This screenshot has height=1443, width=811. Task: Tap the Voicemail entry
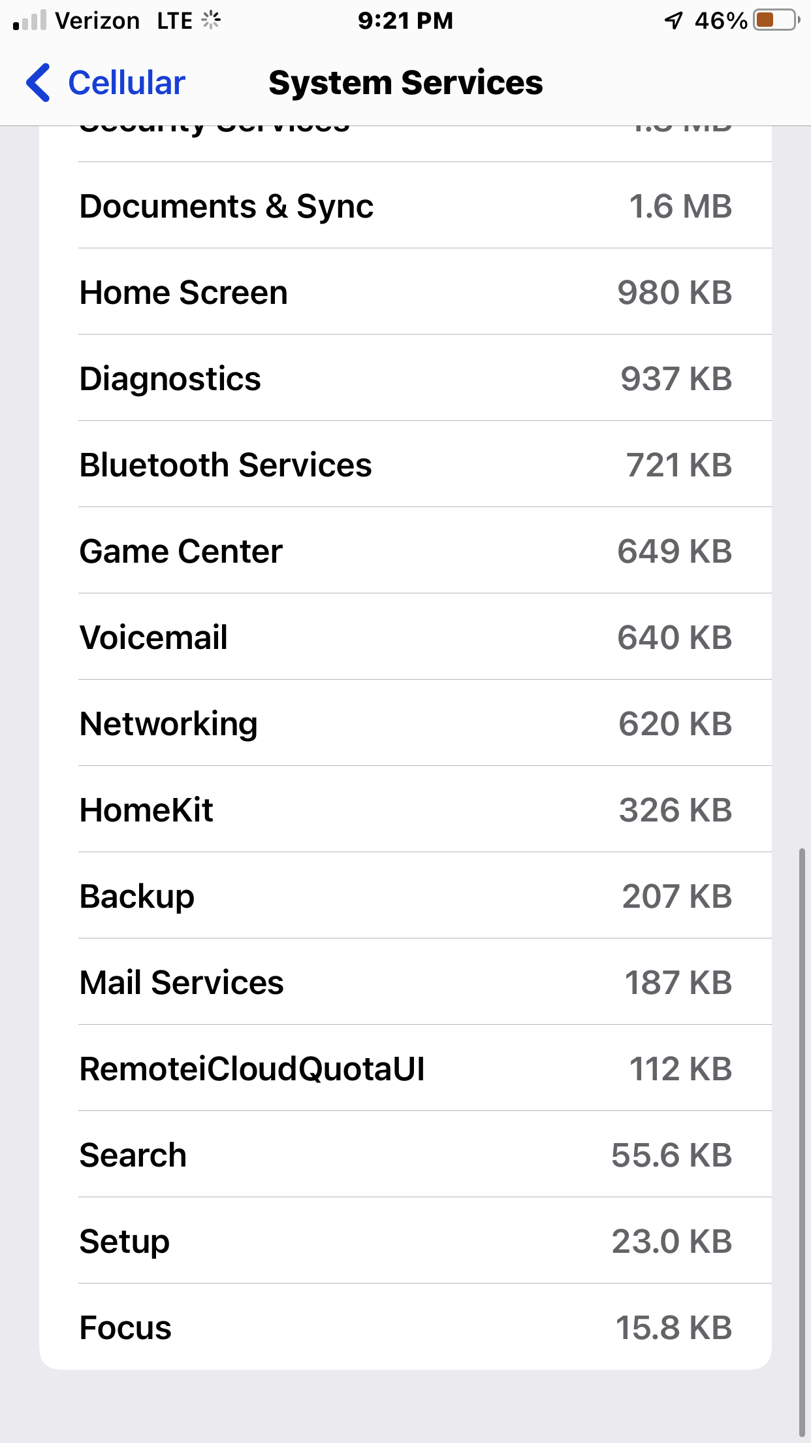pyautogui.click(x=405, y=638)
